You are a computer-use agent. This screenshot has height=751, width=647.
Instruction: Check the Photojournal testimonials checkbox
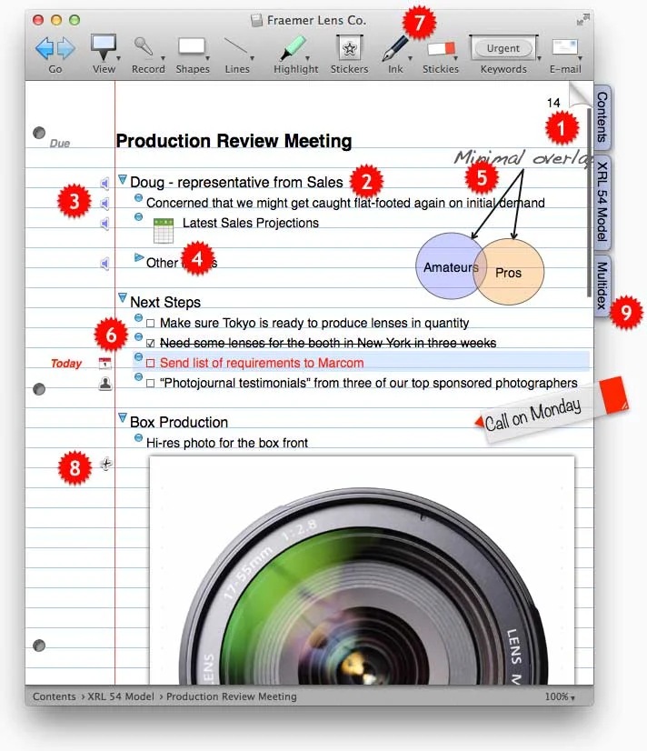click(151, 384)
